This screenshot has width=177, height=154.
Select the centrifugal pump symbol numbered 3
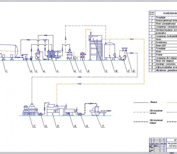click(x=31, y=59)
